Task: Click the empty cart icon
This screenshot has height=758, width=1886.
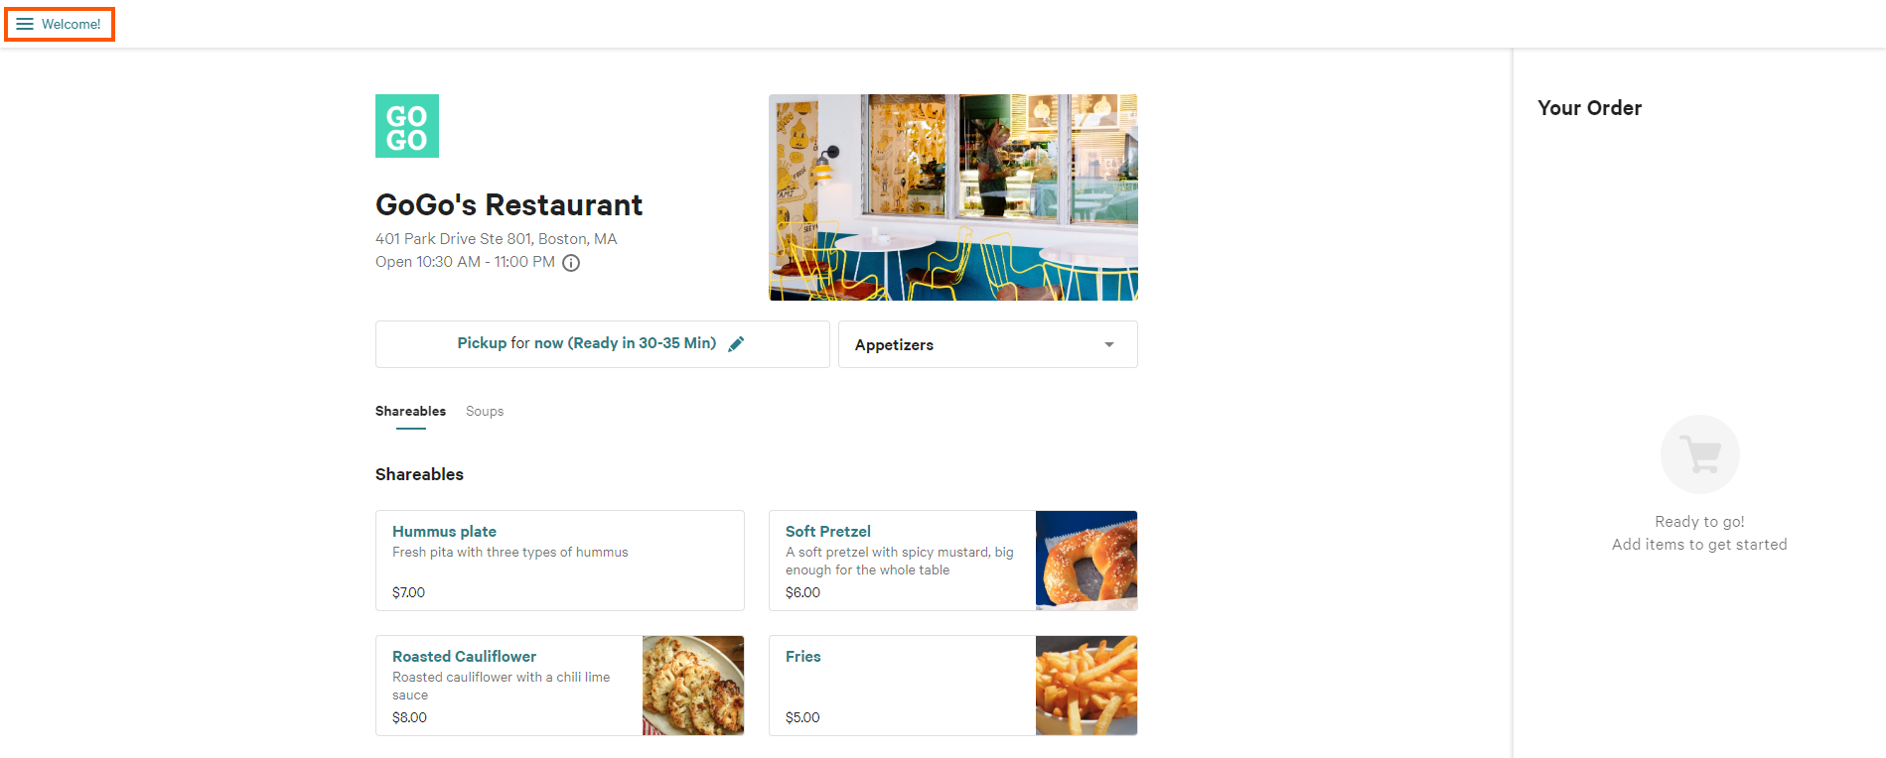Action: [1700, 454]
